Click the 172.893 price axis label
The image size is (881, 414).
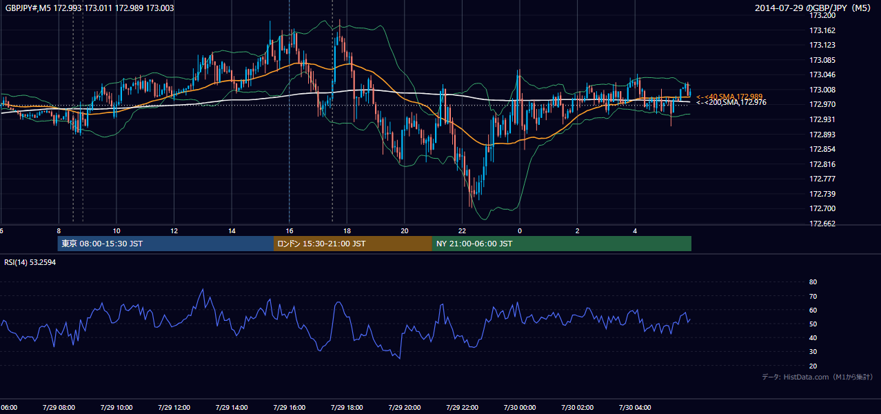(822, 135)
